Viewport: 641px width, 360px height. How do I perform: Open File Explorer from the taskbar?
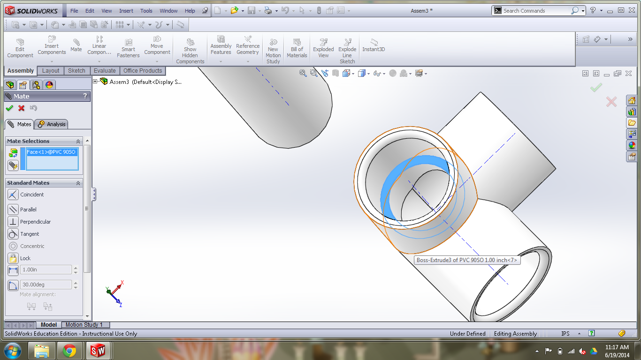click(x=42, y=351)
